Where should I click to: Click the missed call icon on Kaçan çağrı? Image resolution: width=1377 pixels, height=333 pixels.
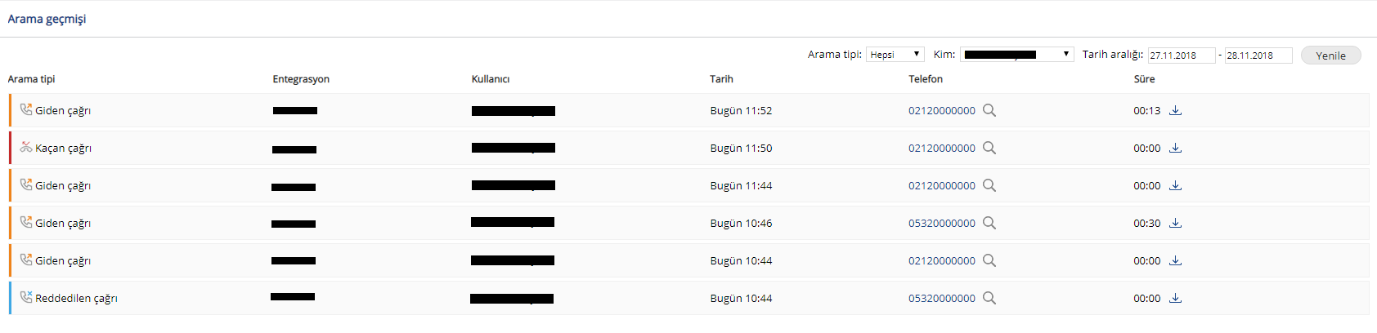[26, 147]
